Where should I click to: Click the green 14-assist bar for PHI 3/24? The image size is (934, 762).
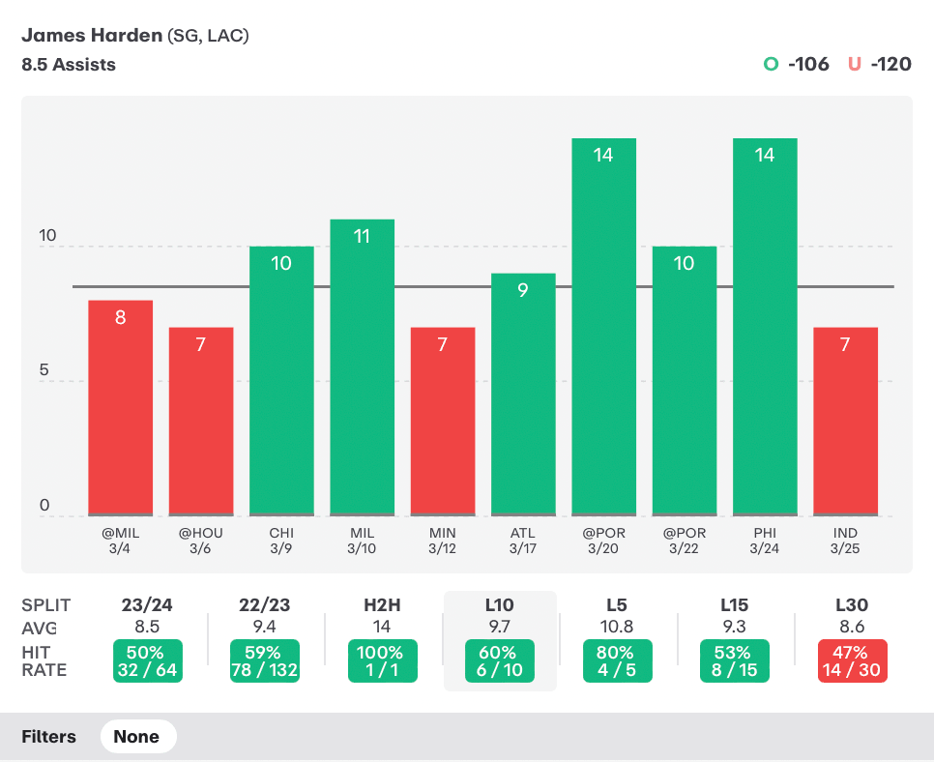click(x=765, y=327)
